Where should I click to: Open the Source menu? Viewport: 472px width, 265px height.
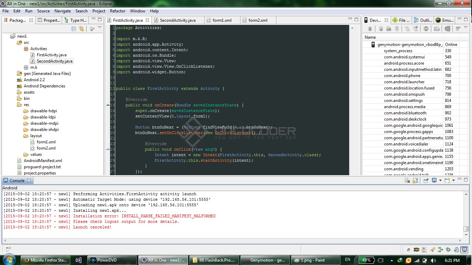(43, 11)
